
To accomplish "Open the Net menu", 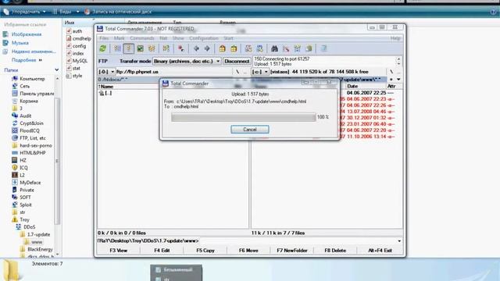I will tap(163, 38).
